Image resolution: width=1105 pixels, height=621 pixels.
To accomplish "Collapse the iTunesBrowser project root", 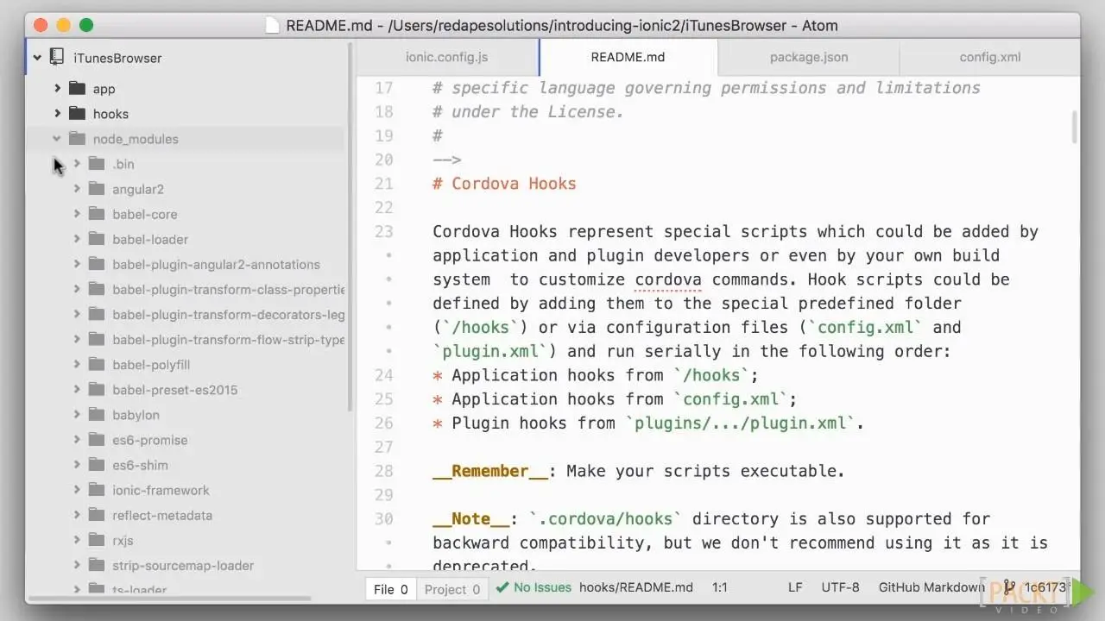I will click(x=37, y=58).
